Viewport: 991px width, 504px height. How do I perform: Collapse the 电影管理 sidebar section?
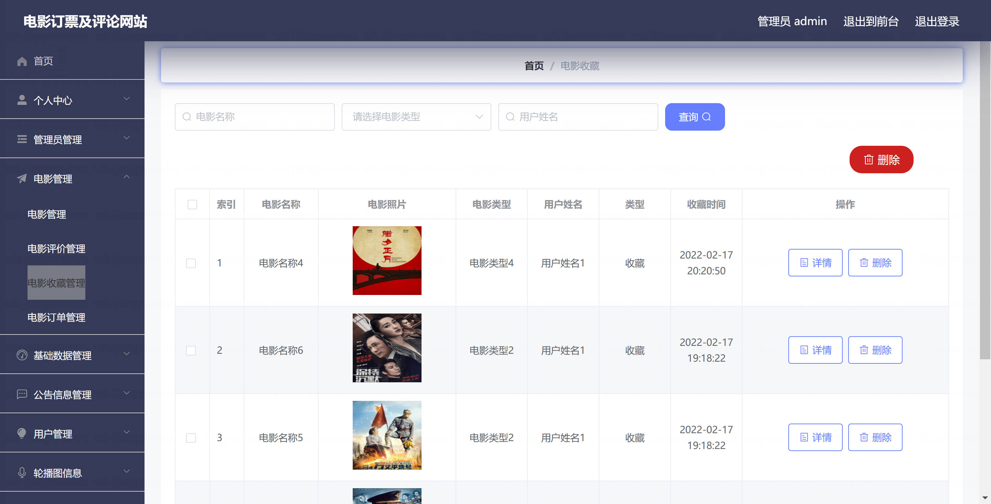126,177
